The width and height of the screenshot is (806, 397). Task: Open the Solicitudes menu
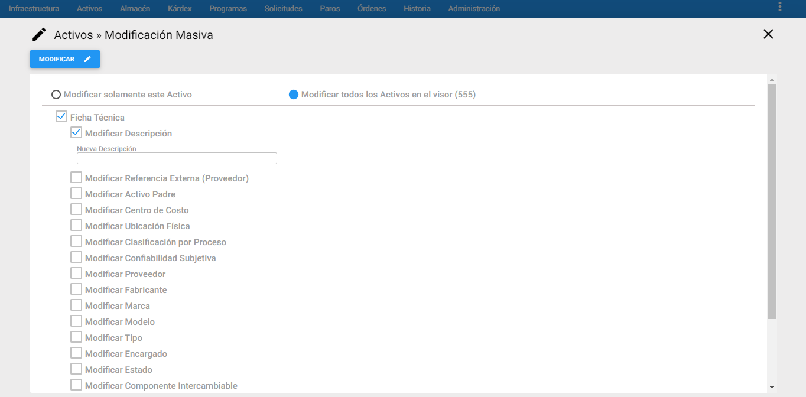(x=284, y=9)
